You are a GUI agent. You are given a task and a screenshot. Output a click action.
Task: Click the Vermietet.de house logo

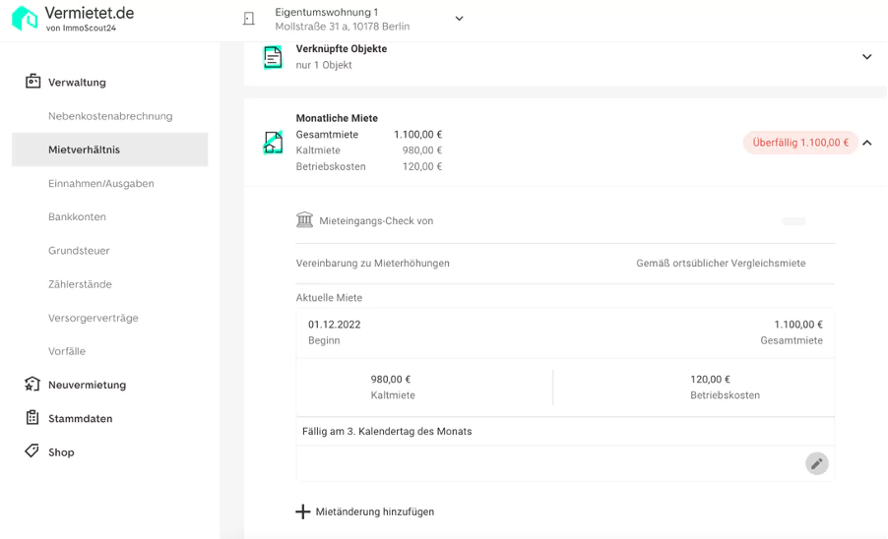(25, 18)
